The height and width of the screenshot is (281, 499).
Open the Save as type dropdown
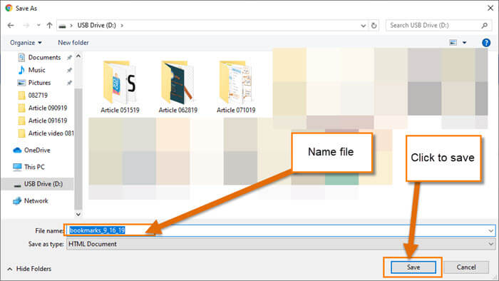[x=281, y=244]
